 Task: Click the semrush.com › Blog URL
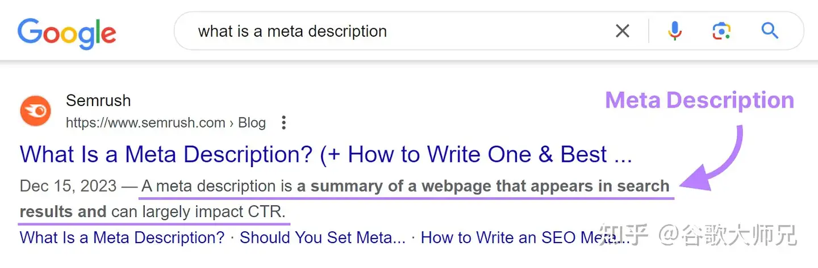165,122
